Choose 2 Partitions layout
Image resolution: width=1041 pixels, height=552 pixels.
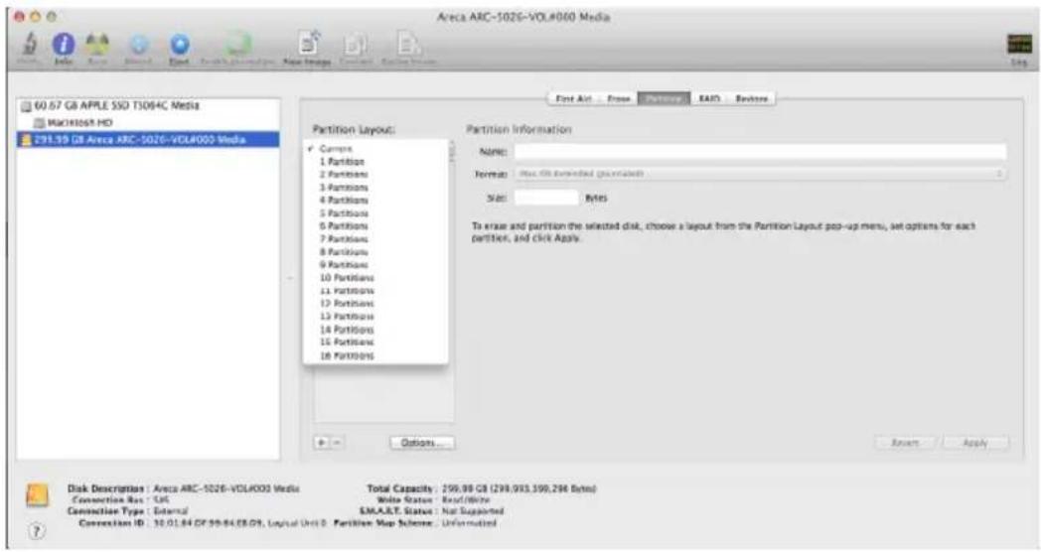tap(375, 175)
